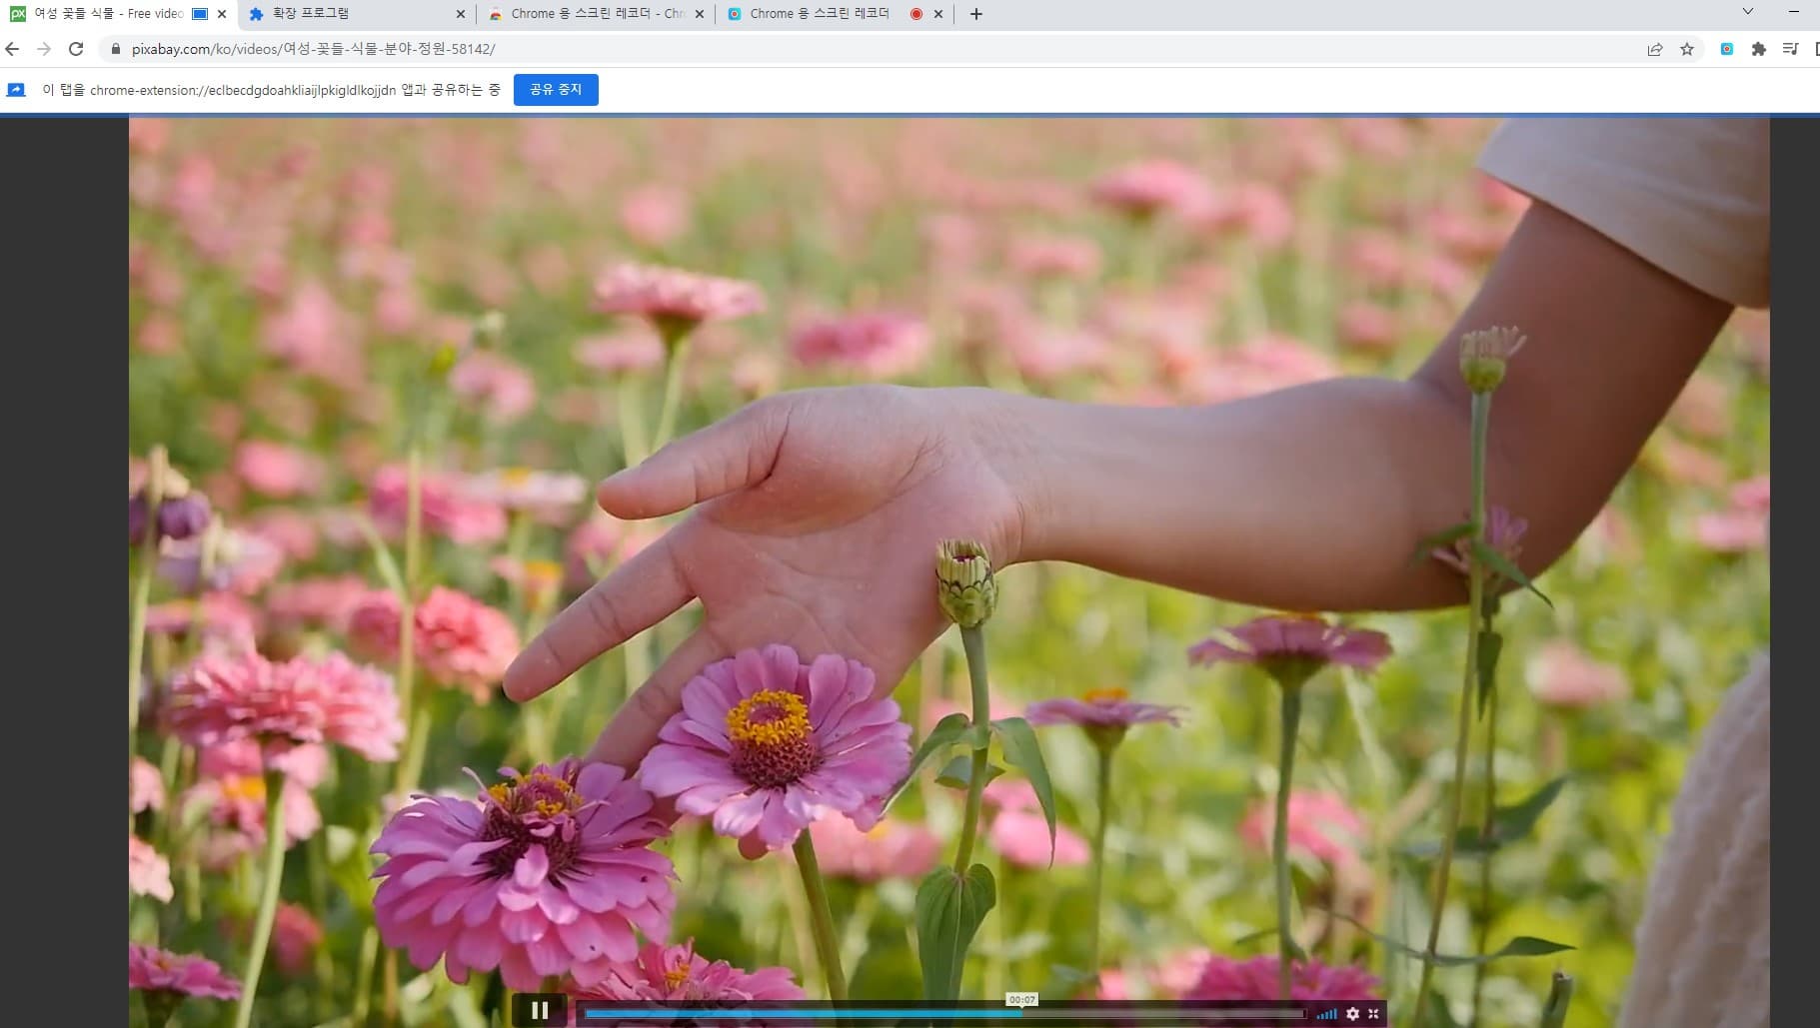Image resolution: width=1820 pixels, height=1028 pixels.
Task: Click the red recording indicator on the tab
Action: point(914,14)
